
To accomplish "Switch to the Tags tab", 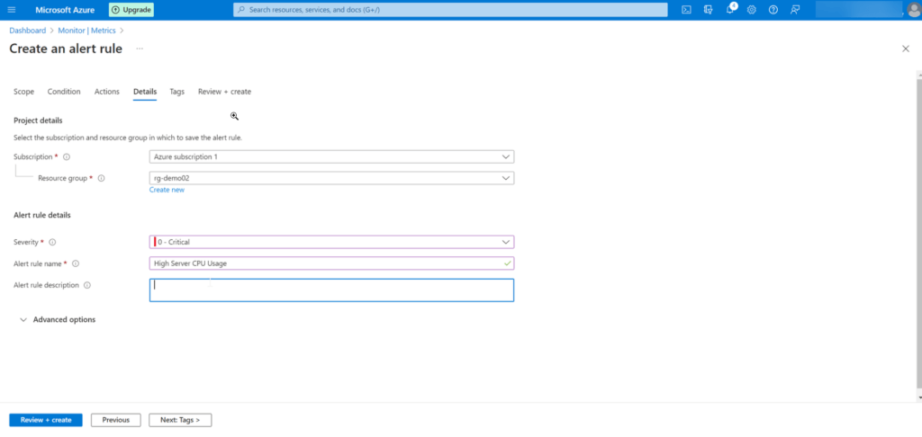I will coord(177,92).
